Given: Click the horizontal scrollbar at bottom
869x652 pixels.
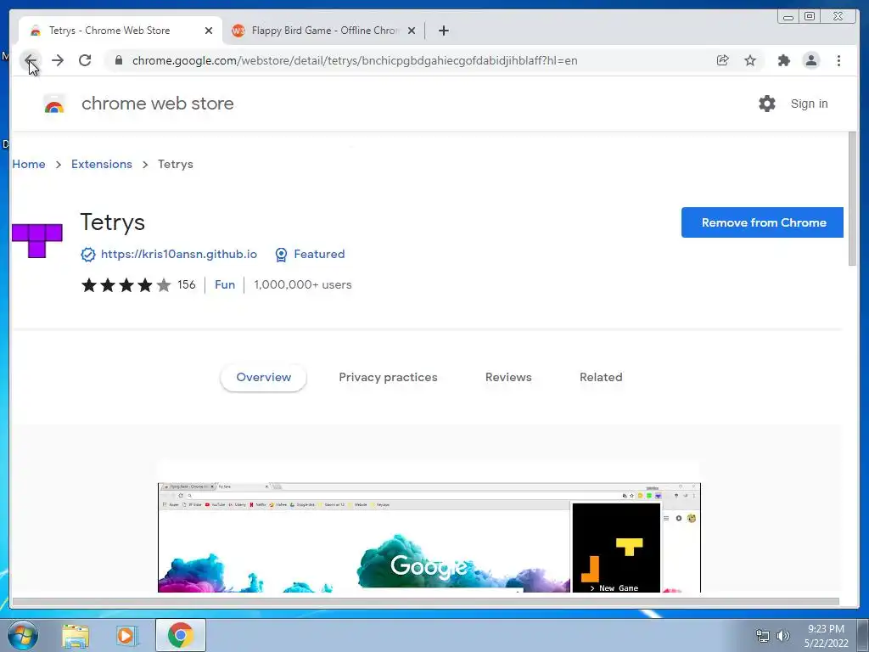Looking at the screenshot, I should (426, 602).
